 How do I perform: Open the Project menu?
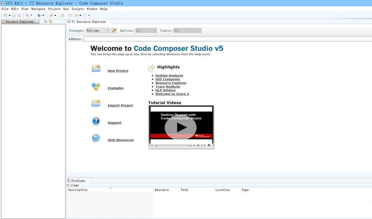pos(54,9)
